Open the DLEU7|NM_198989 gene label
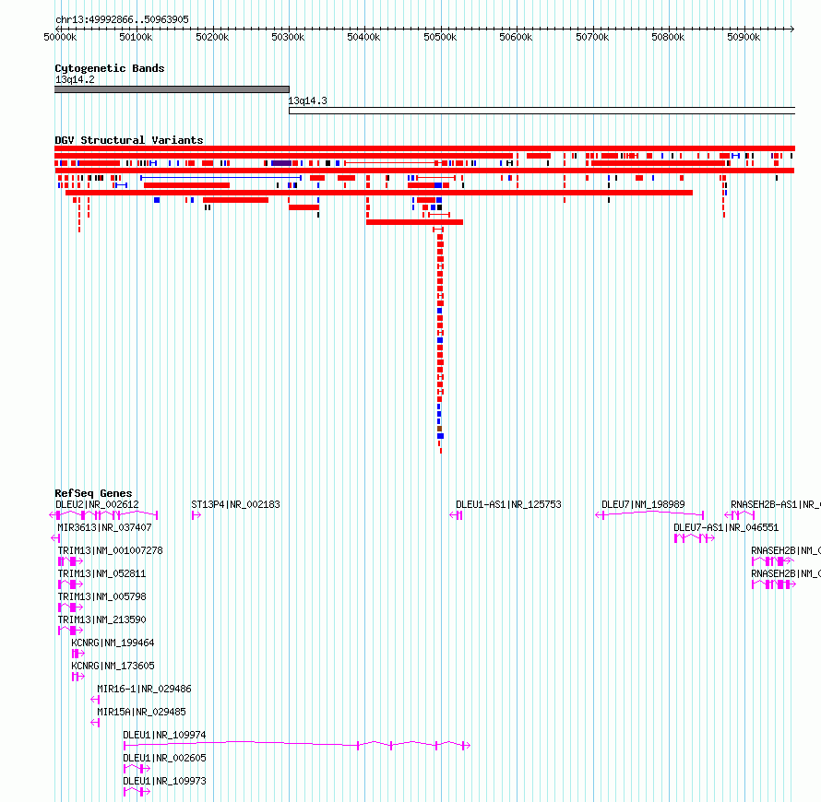 tap(643, 504)
